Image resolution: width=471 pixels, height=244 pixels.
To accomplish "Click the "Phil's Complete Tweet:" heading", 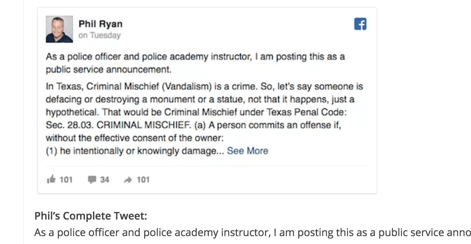I will [x=91, y=216].
